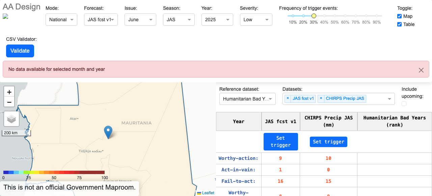Viewport: 432px width, 196px height.
Task: Open the Severity dropdown showing Low
Action: click(x=256, y=20)
